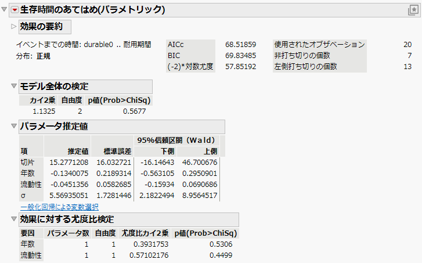Select the model p-value 0.5677
Viewport: 422px width, 263px height.
tap(134, 111)
